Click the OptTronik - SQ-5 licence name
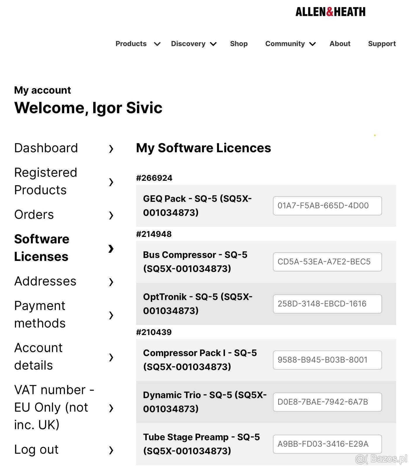Screen dimensions: 410x468 tap(198, 304)
